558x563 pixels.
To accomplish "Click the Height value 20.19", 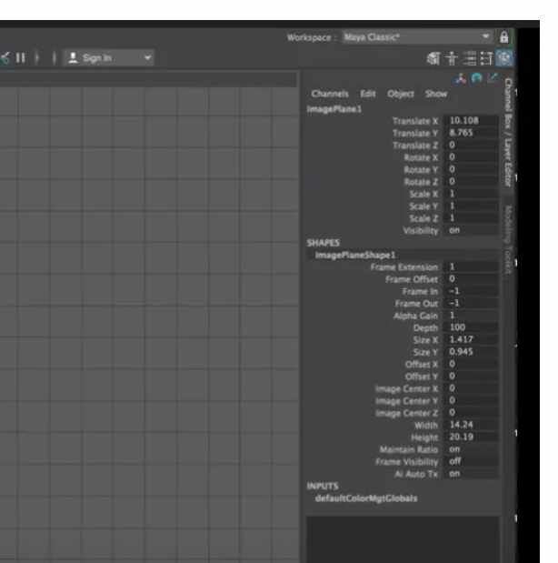I will pyautogui.click(x=471, y=437).
